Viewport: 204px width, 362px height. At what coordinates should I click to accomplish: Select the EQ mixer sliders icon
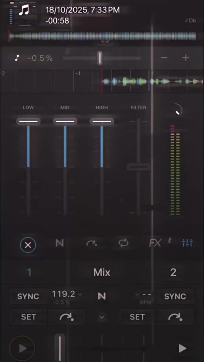click(187, 242)
